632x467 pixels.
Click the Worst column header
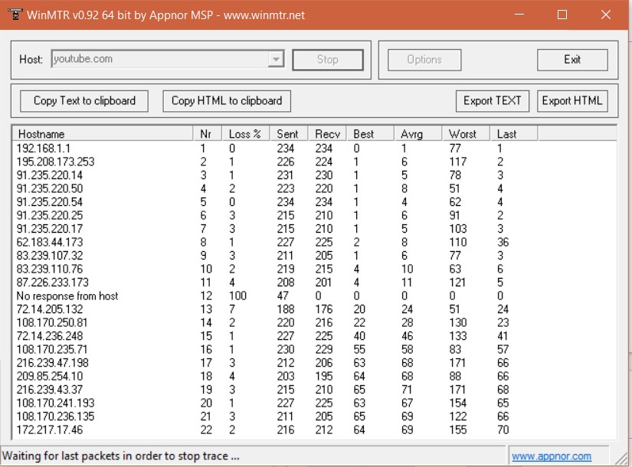(x=465, y=133)
